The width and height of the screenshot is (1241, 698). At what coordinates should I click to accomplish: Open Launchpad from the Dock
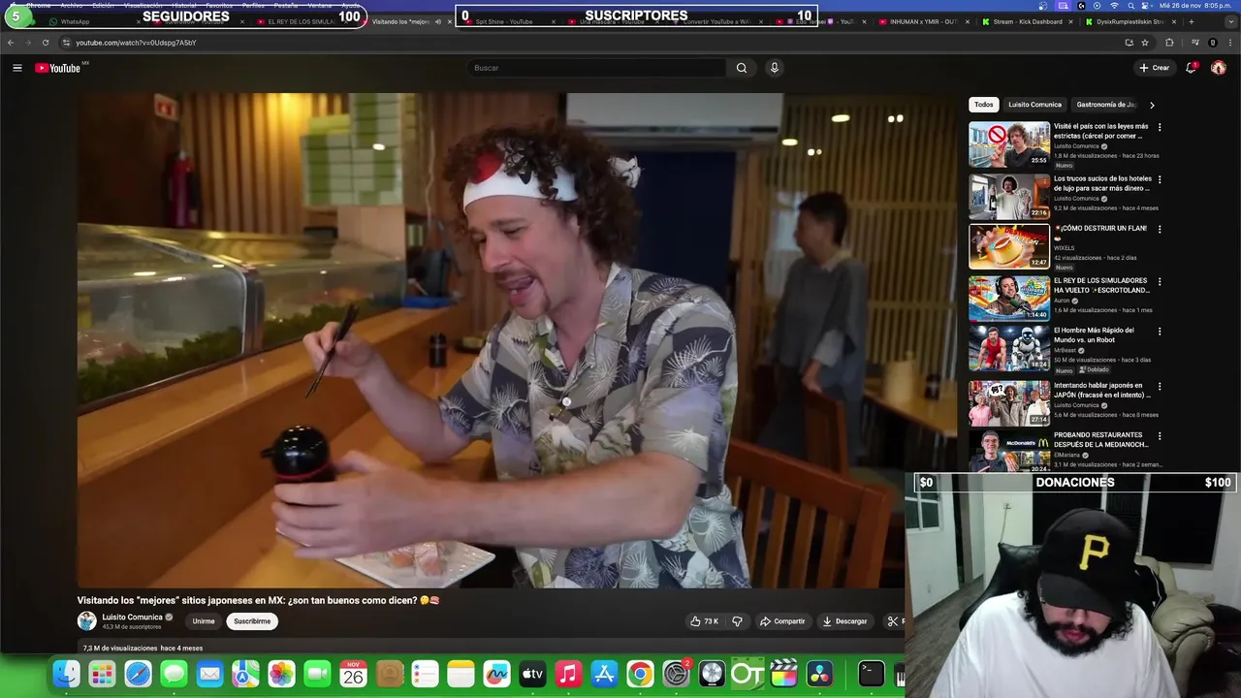click(x=102, y=674)
